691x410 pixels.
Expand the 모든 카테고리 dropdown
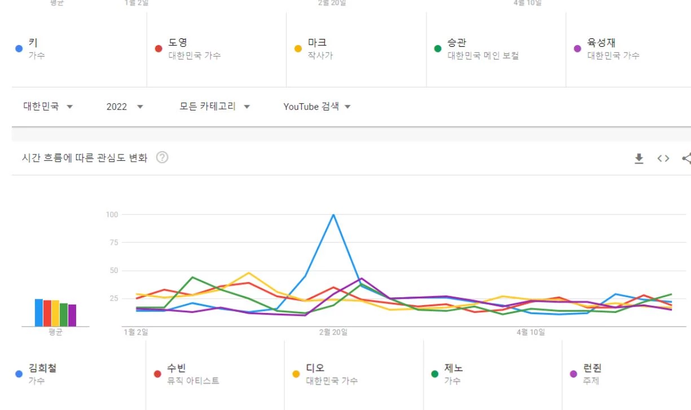[215, 107]
